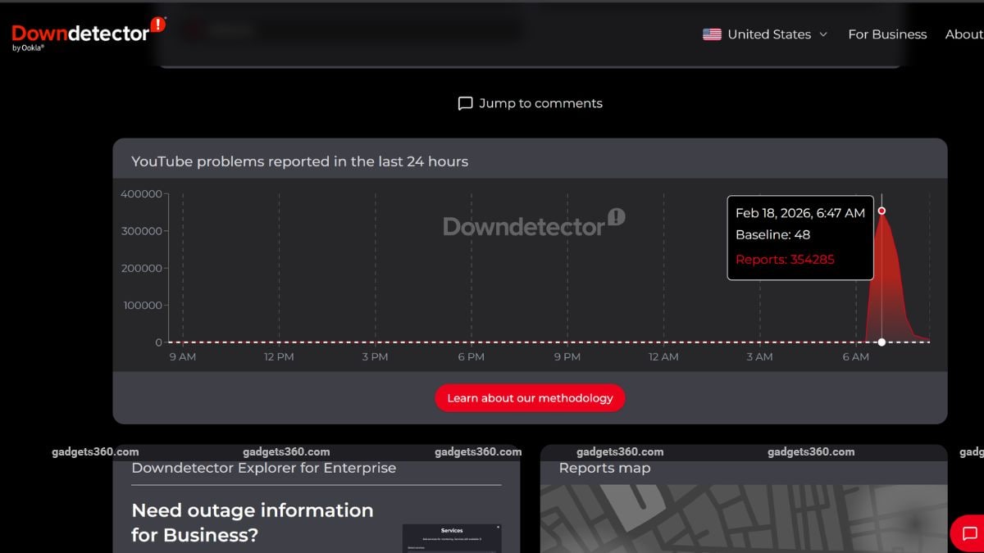Click the Downdetector Explorer for Enterprise heading
This screenshot has height=553, width=984.
click(x=263, y=468)
